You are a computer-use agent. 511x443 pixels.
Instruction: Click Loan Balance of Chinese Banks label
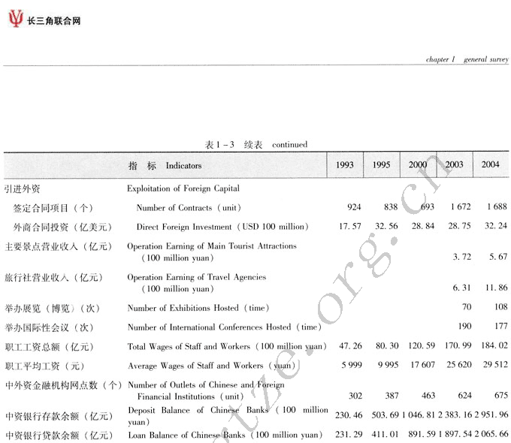tap(225, 435)
